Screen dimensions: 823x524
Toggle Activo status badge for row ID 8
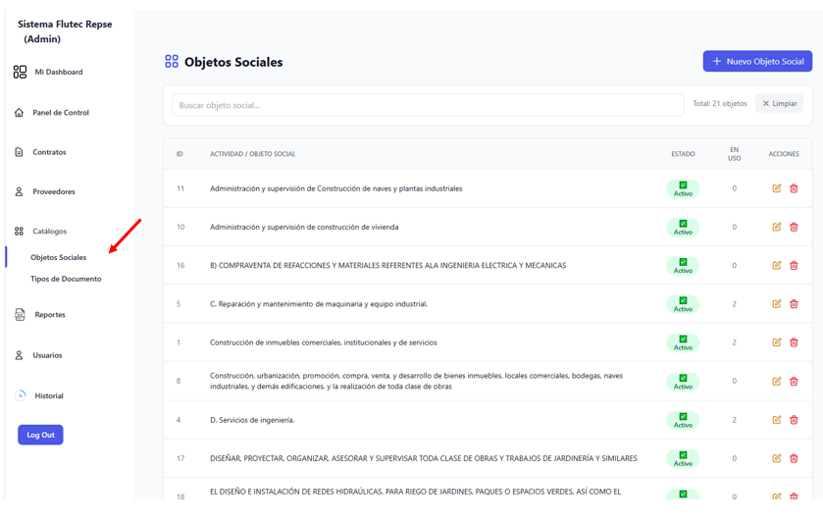(683, 381)
